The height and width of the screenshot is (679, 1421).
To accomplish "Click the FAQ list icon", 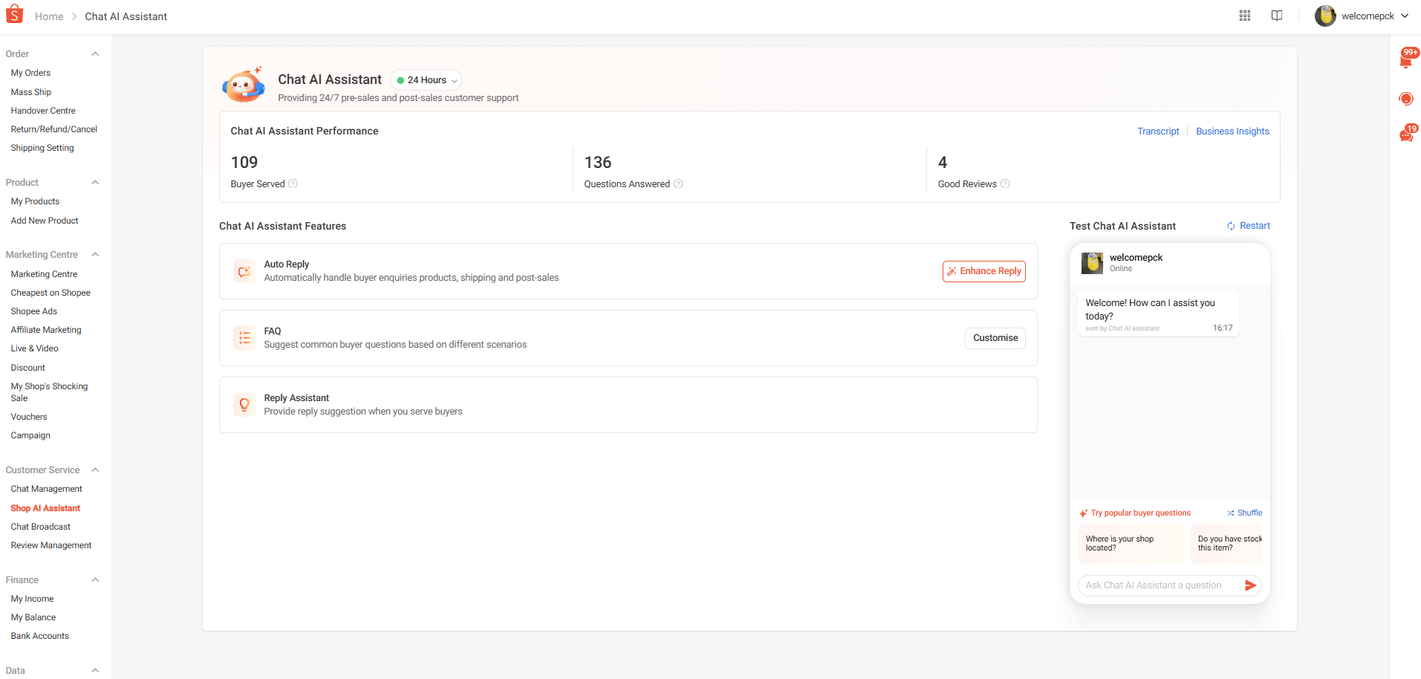I will pyautogui.click(x=244, y=338).
